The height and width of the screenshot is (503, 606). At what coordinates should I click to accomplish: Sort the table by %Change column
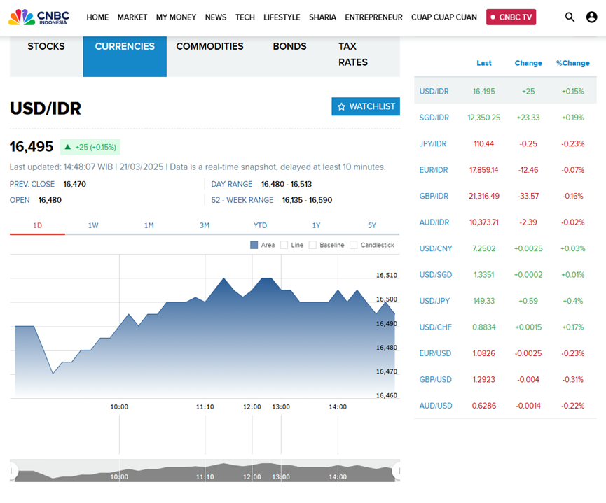point(572,63)
